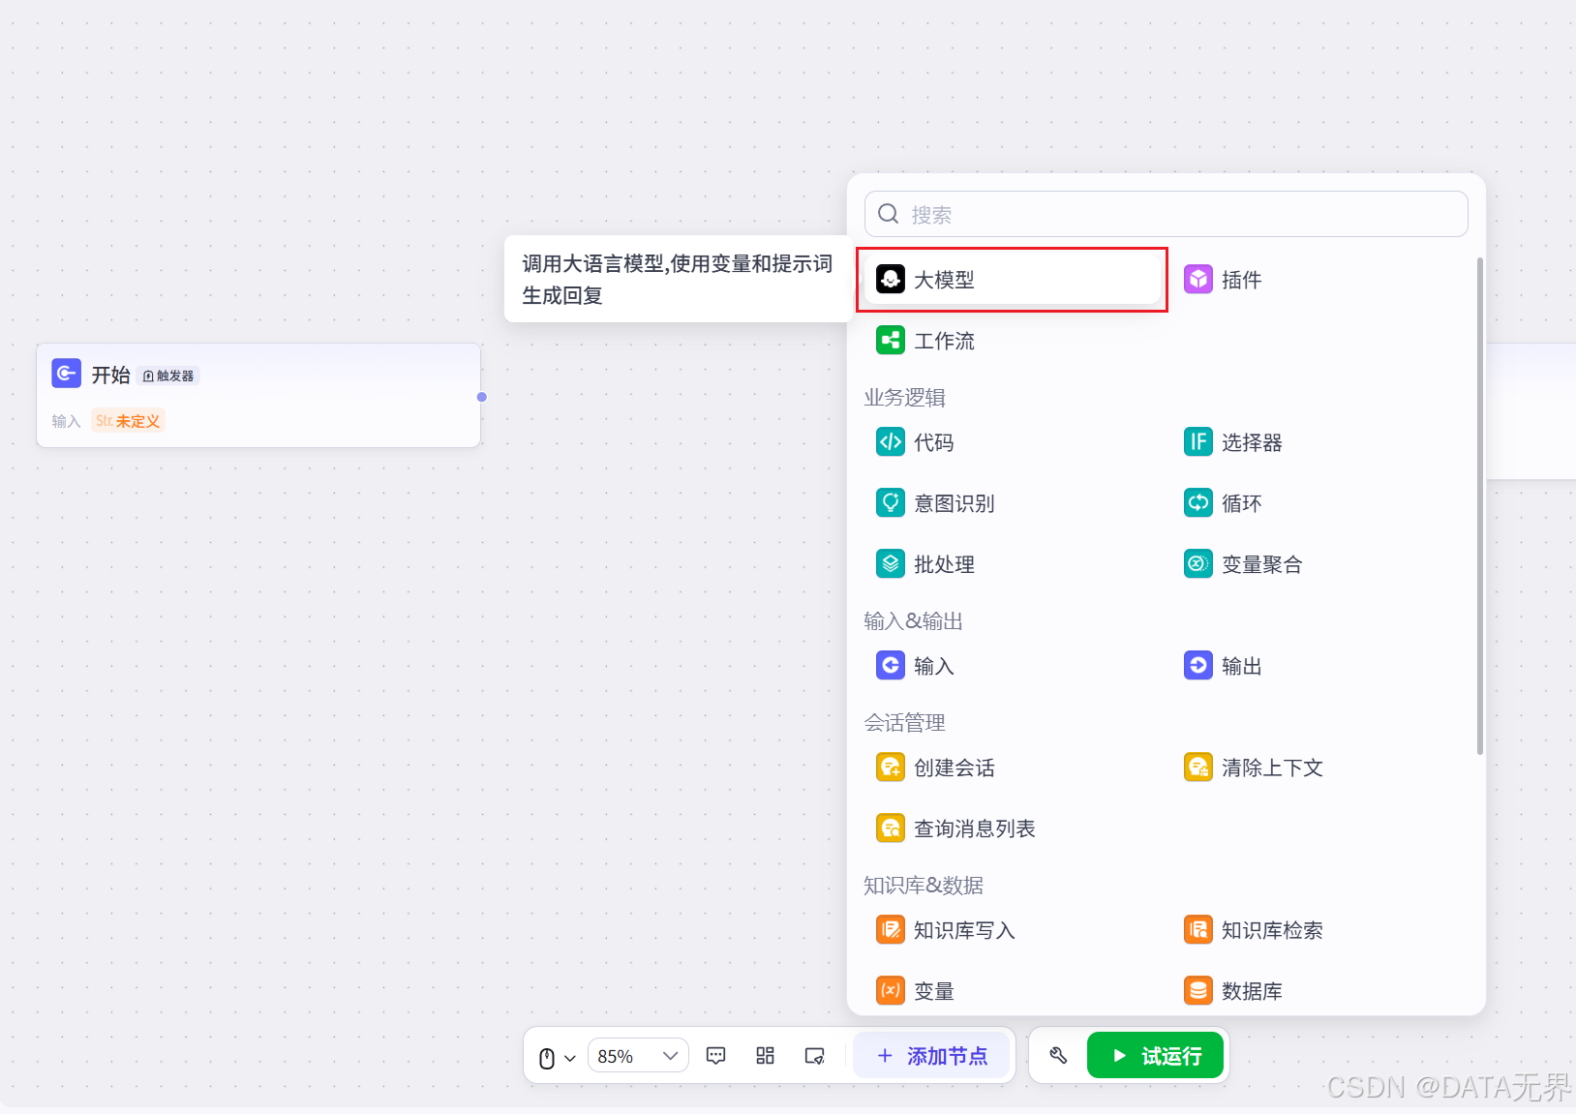The width and height of the screenshot is (1576, 1114).
Task: Click the debug wrench icon
Action: coord(1058,1056)
